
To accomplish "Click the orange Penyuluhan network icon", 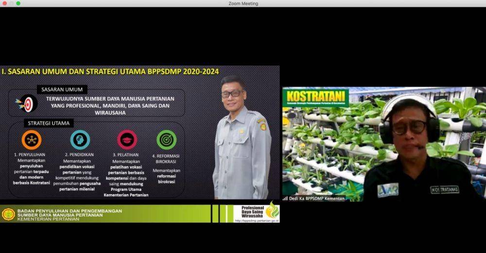I will click(x=32, y=140).
